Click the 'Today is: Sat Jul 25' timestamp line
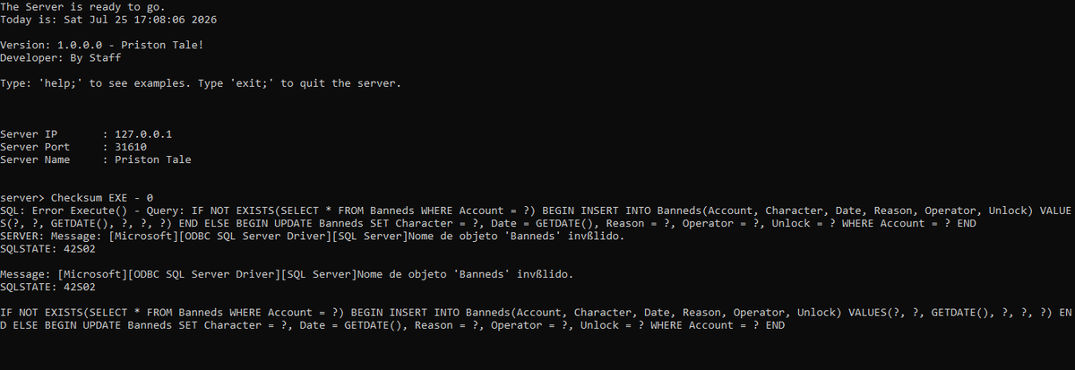 [x=108, y=19]
